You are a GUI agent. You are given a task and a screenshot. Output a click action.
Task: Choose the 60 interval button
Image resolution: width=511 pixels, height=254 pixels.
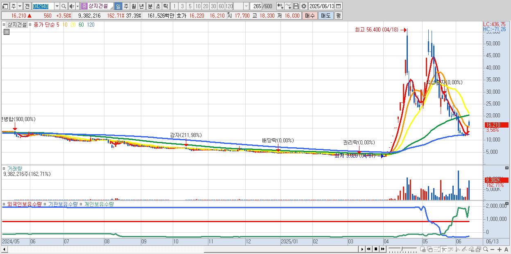[221, 6]
